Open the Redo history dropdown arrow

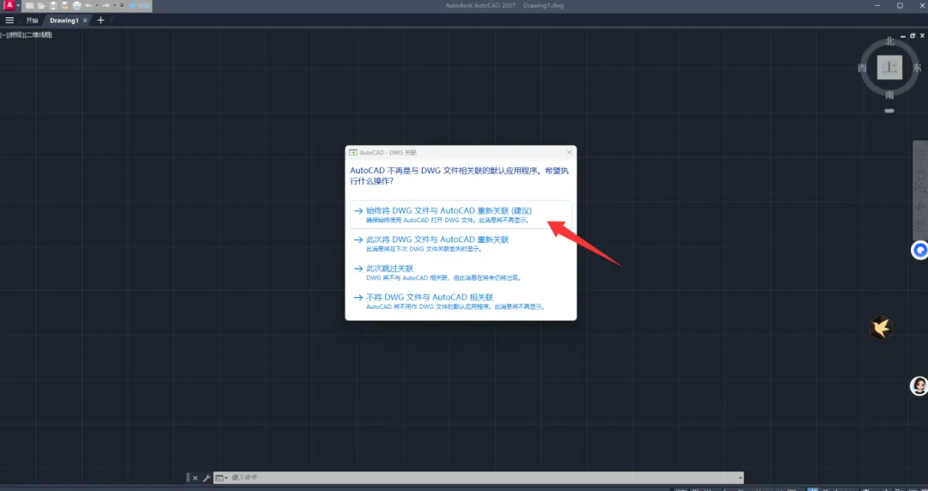click(115, 5)
